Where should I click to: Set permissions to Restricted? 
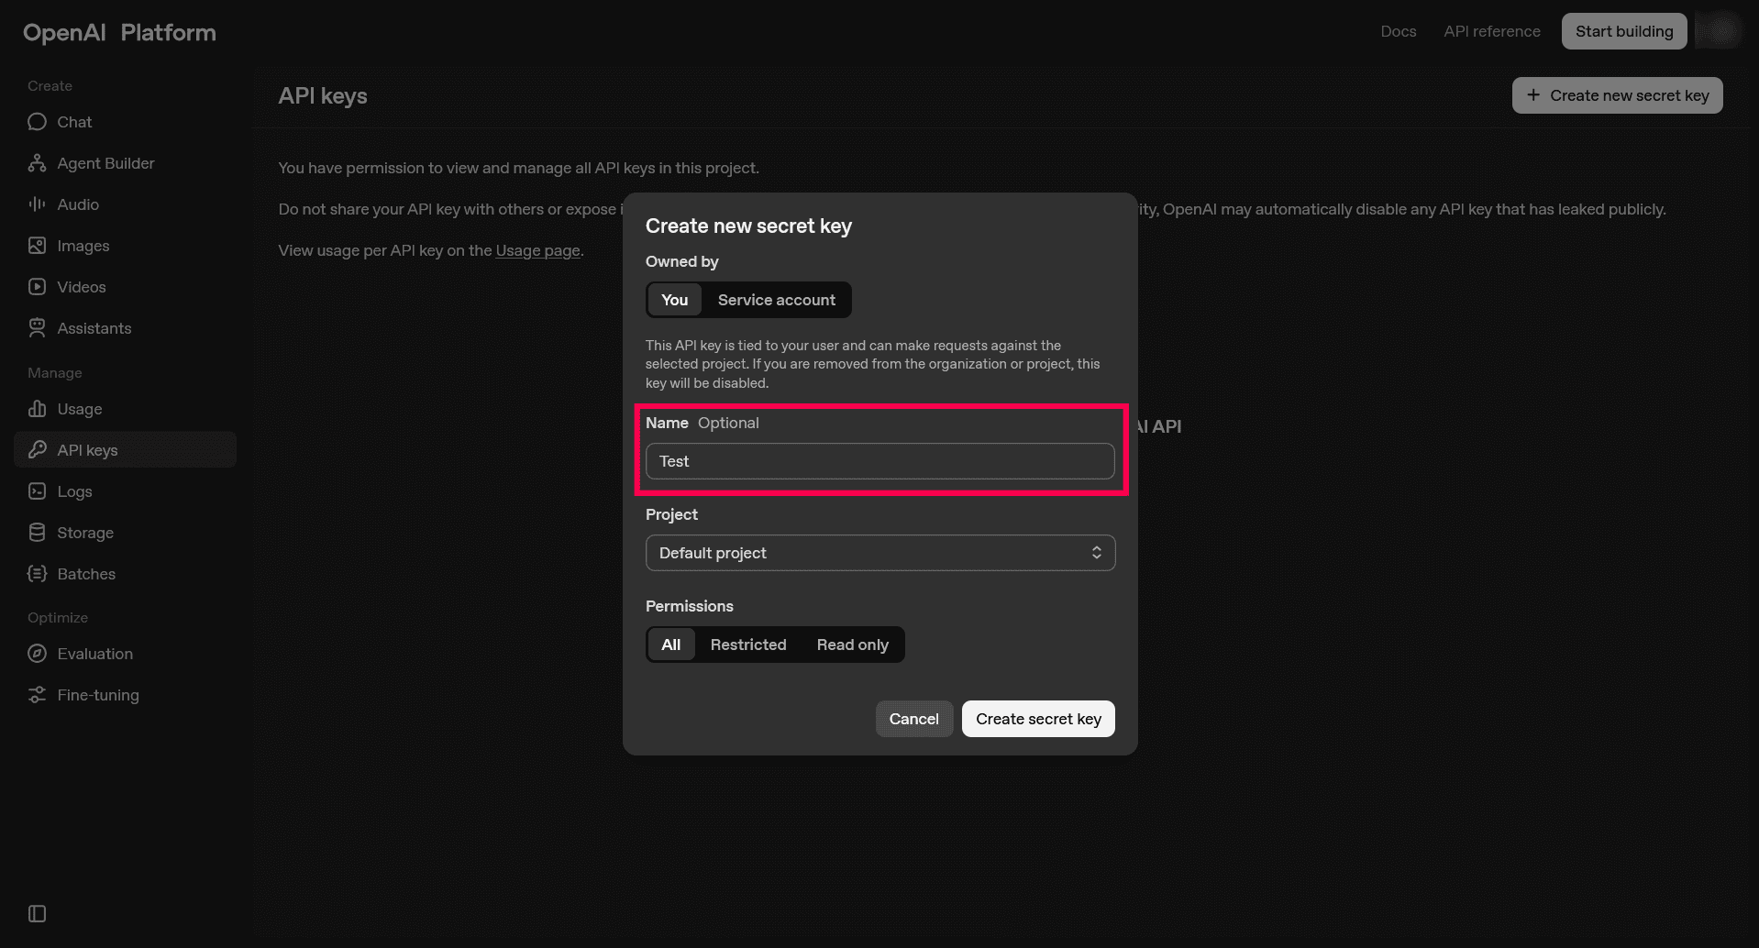click(x=748, y=644)
